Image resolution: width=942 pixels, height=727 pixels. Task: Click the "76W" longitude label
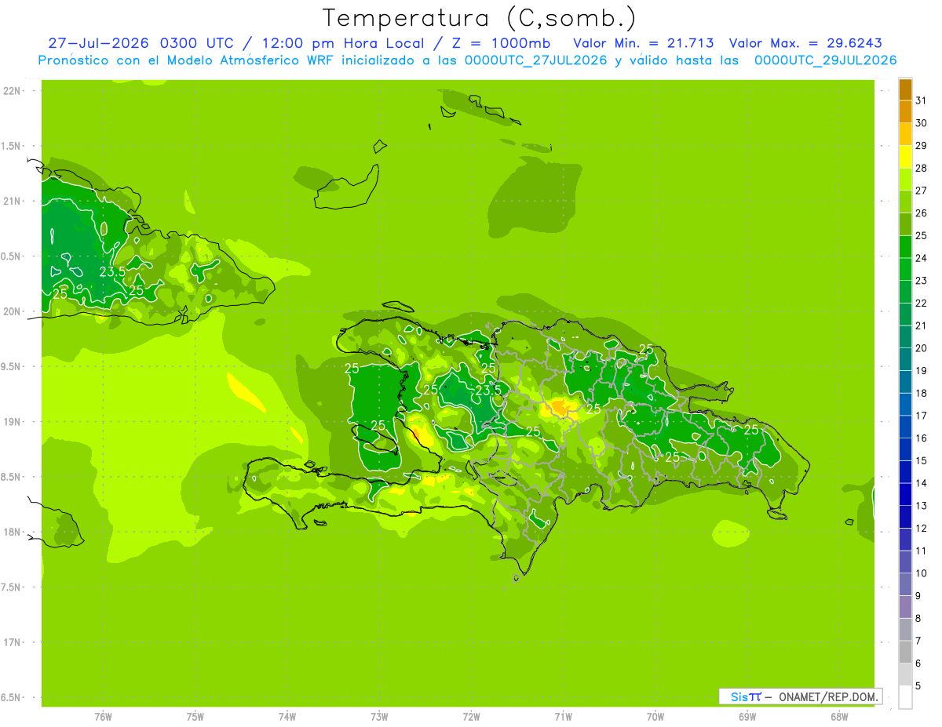pyautogui.click(x=103, y=716)
